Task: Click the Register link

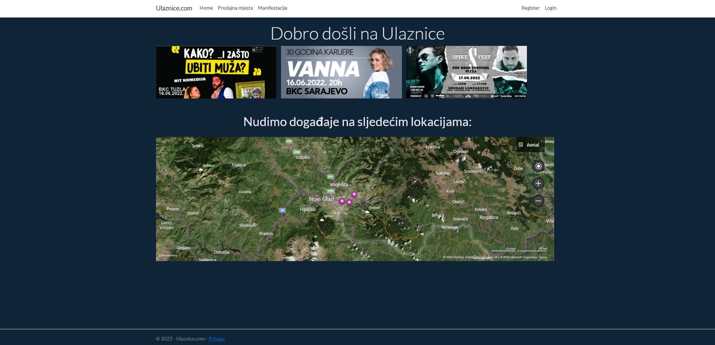Action: pos(530,8)
